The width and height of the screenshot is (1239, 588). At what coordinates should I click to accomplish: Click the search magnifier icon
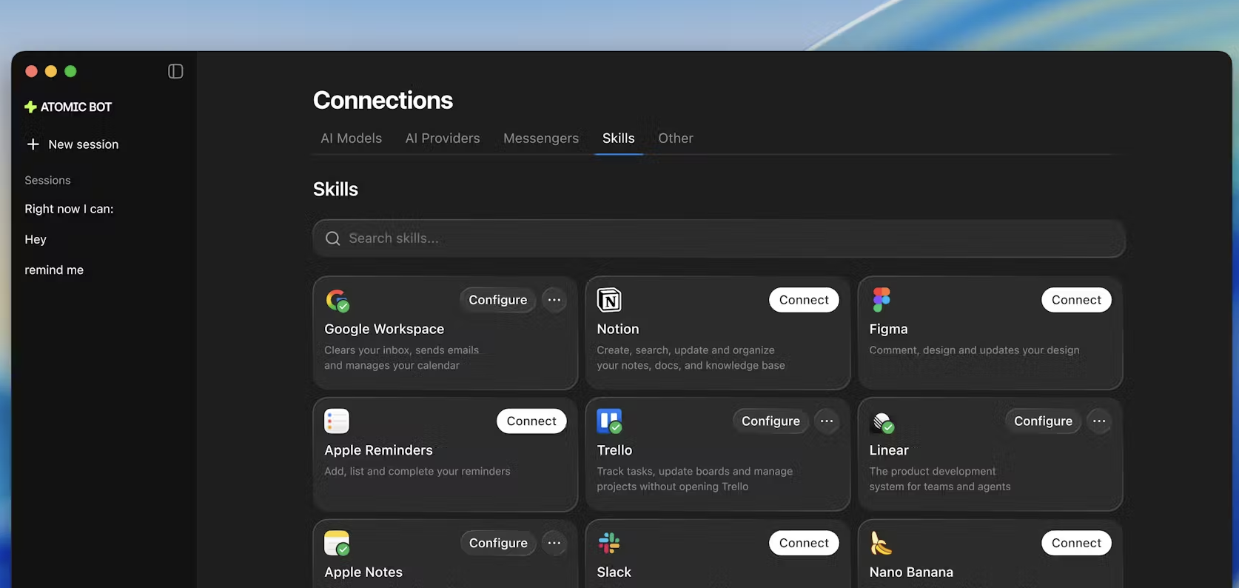pos(333,238)
